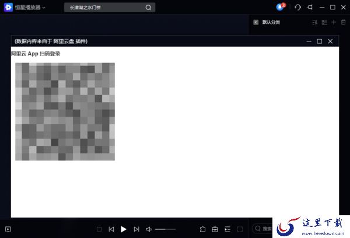Image resolution: width=350 pixels, height=238 pixels.
Task: Click the dialog title 数据内容来自于 阿里云盘 插件
Action: click(51, 41)
